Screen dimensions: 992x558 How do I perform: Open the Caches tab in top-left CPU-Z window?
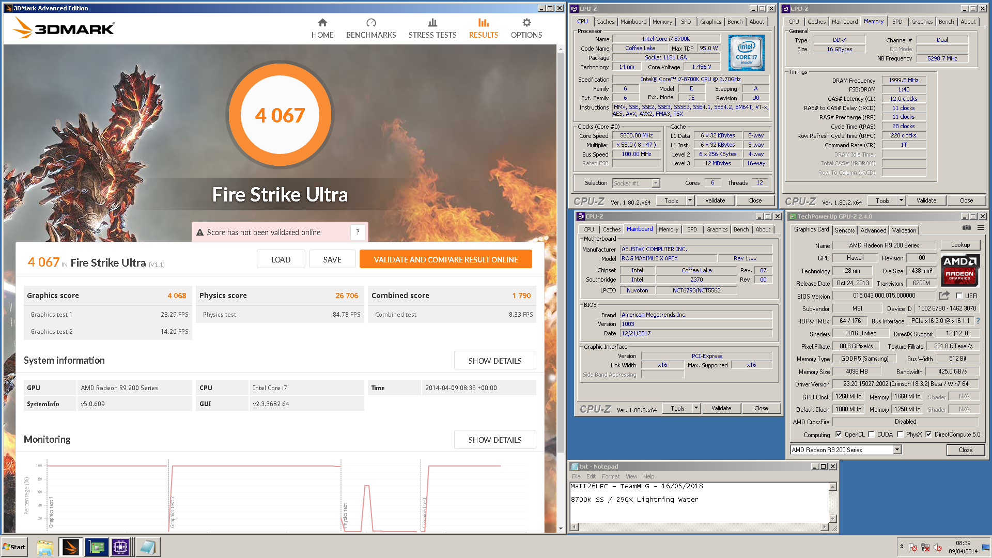pos(606,22)
